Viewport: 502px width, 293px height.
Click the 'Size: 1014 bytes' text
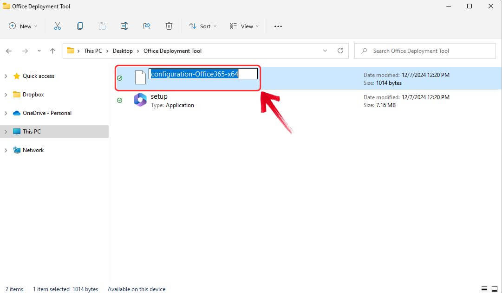(383, 83)
